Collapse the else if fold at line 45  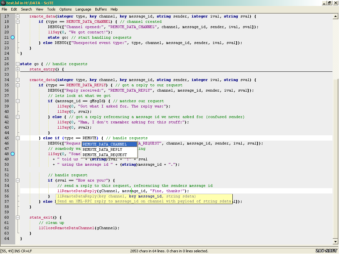(18, 138)
